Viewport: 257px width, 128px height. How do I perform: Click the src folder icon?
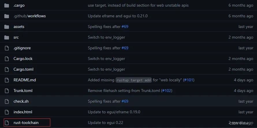click(7, 37)
